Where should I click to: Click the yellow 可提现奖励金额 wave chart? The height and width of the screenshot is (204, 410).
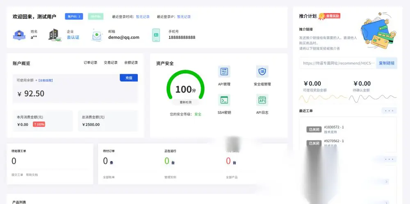click(323, 99)
